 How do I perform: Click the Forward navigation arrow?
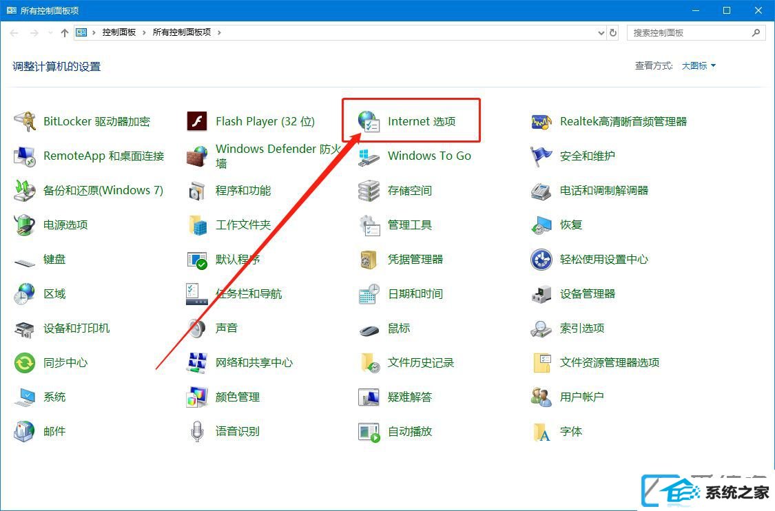34,33
